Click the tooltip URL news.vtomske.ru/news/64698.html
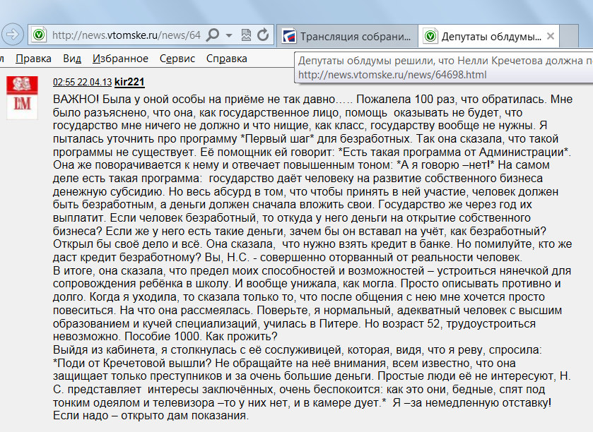The height and width of the screenshot is (432, 593). point(392,75)
